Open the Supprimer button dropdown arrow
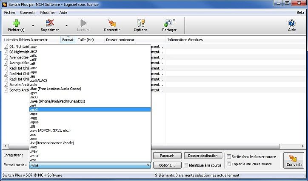 point(66,25)
